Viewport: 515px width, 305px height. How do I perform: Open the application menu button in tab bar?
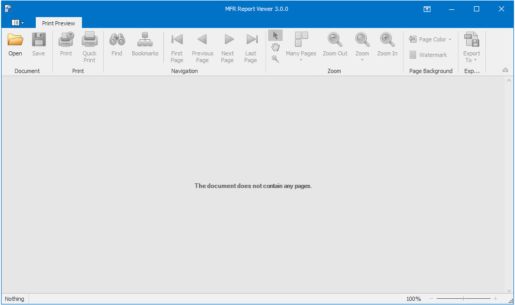click(18, 23)
